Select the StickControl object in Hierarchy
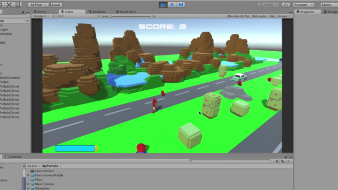Screen dimensions: 338x190 point(10,78)
